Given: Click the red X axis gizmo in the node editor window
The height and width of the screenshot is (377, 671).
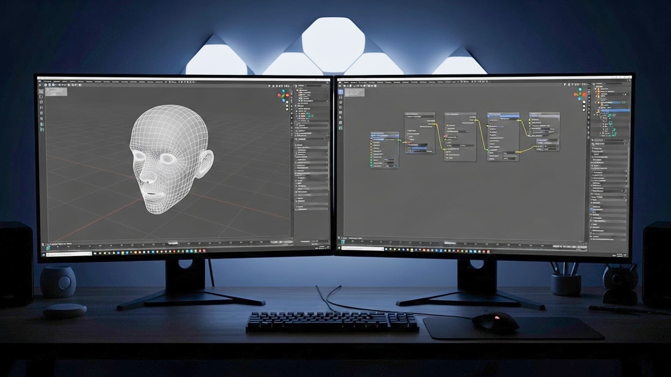Looking at the screenshot, I should point(584,94).
